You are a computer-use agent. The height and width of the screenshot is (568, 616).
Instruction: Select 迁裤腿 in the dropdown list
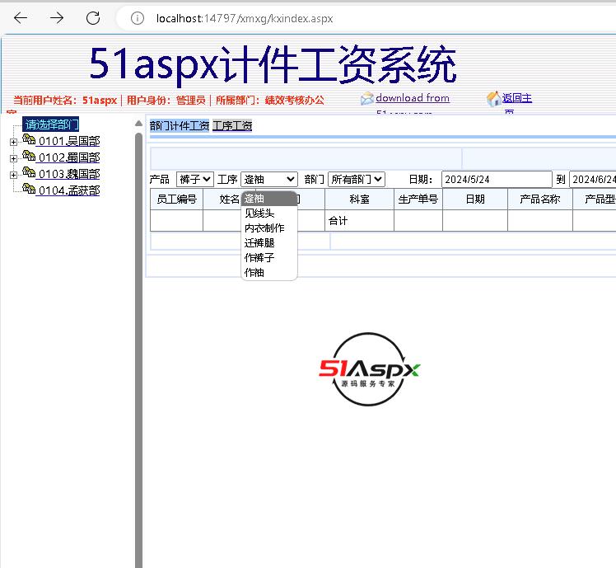point(269,243)
